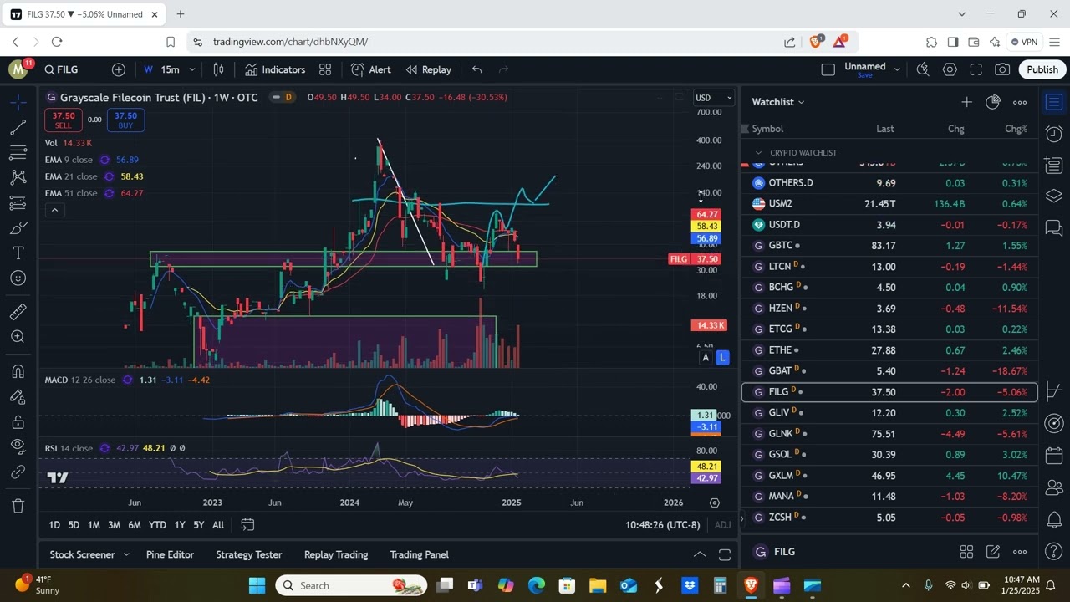Open the Watchlist name dropdown
The image size is (1070, 602).
click(777, 102)
